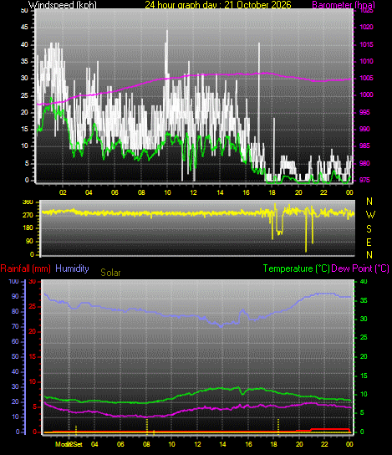Click the "Barometer (hpa)" label
Screen dimensions: 392x455
point(344,5)
